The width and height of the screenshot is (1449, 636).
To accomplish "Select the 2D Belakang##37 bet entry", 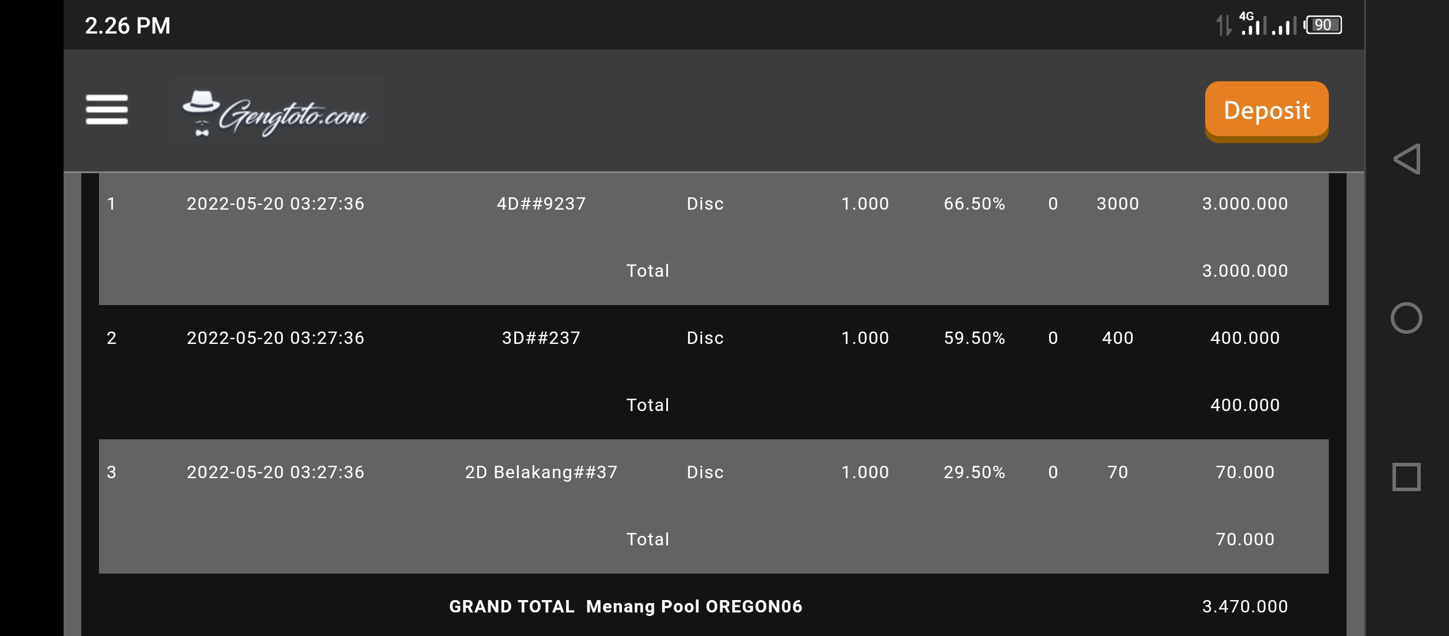I will pyautogui.click(x=541, y=472).
